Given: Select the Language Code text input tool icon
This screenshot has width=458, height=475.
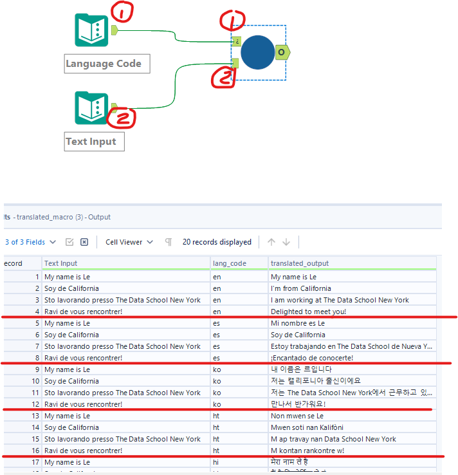Looking at the screenshot, I should [91, 30].
